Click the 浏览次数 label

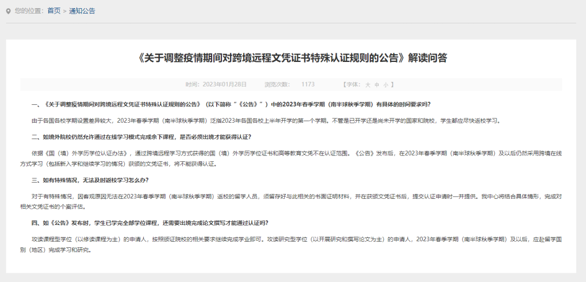coord(277,85)
